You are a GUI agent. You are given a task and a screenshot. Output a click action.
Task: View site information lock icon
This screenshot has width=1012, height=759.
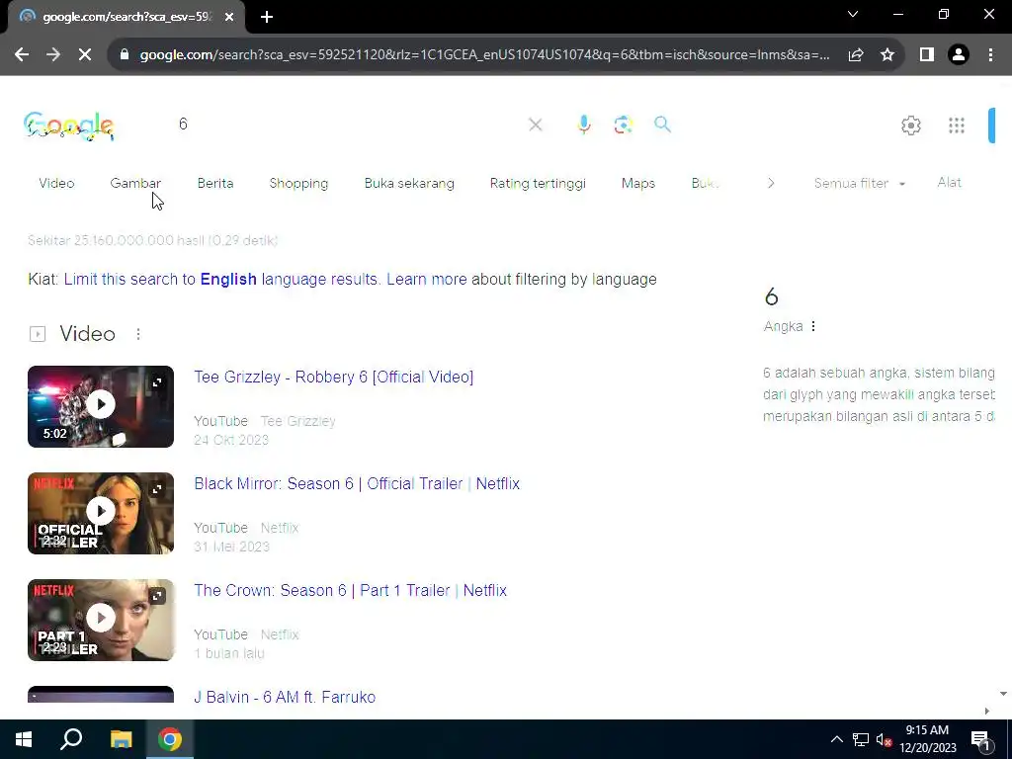click(125, 55)
